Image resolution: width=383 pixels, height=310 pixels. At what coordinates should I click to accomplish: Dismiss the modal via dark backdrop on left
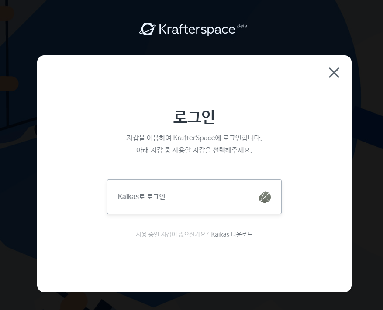tap(18, 171)
